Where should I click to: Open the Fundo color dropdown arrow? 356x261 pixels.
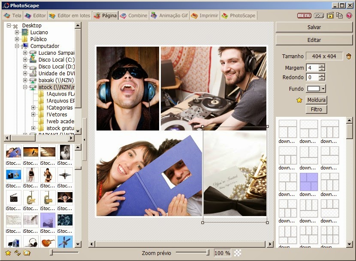click(323, 89)
